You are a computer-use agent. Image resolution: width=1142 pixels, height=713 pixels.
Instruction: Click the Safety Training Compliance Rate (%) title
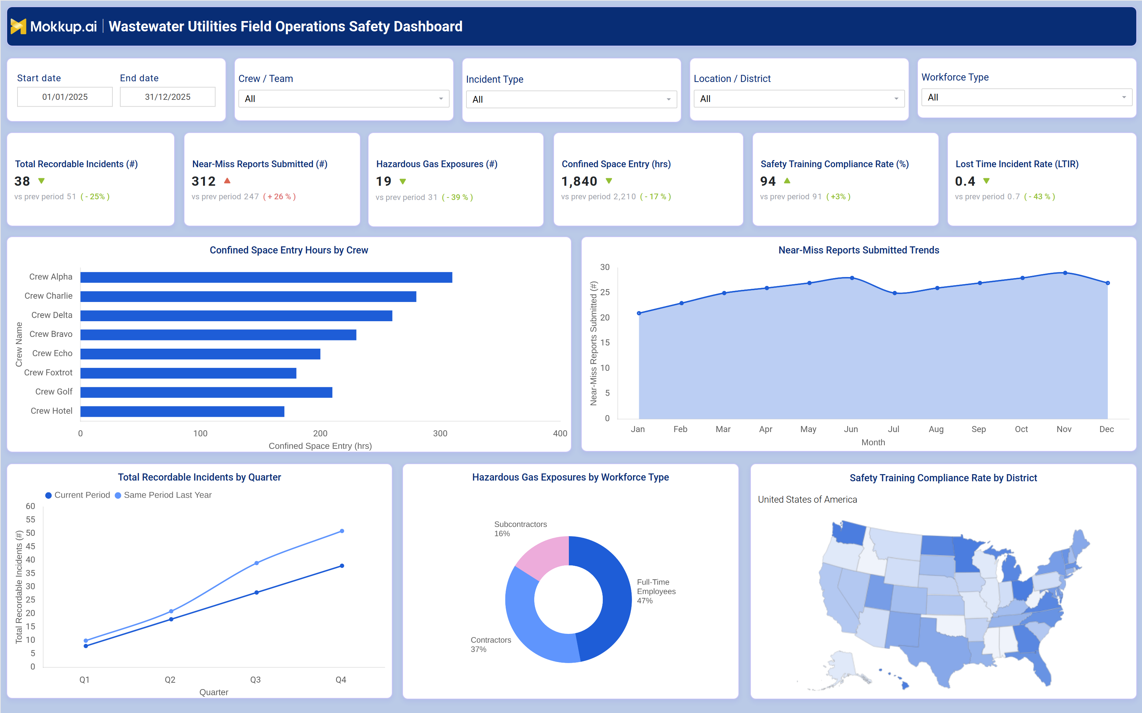point(834,164)
